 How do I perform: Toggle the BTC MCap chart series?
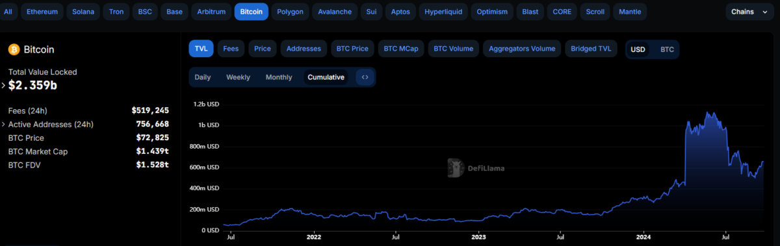pos(401,49)
